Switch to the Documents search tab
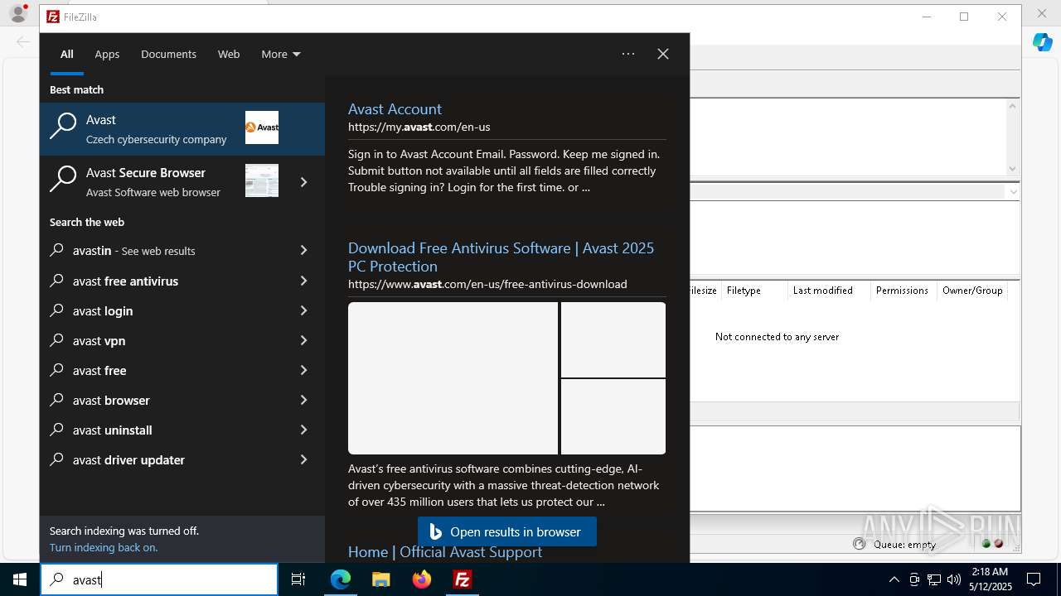 point(168,54)
